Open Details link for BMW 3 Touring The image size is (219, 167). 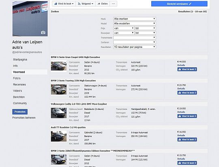181,89
